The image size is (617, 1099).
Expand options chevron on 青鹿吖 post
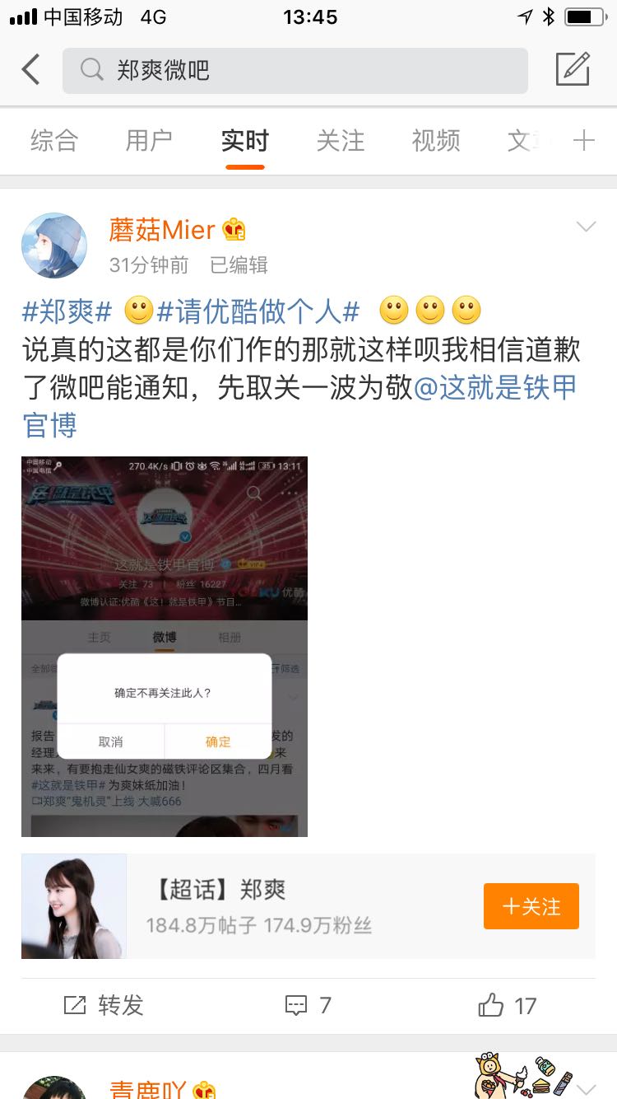(586, 1087)
